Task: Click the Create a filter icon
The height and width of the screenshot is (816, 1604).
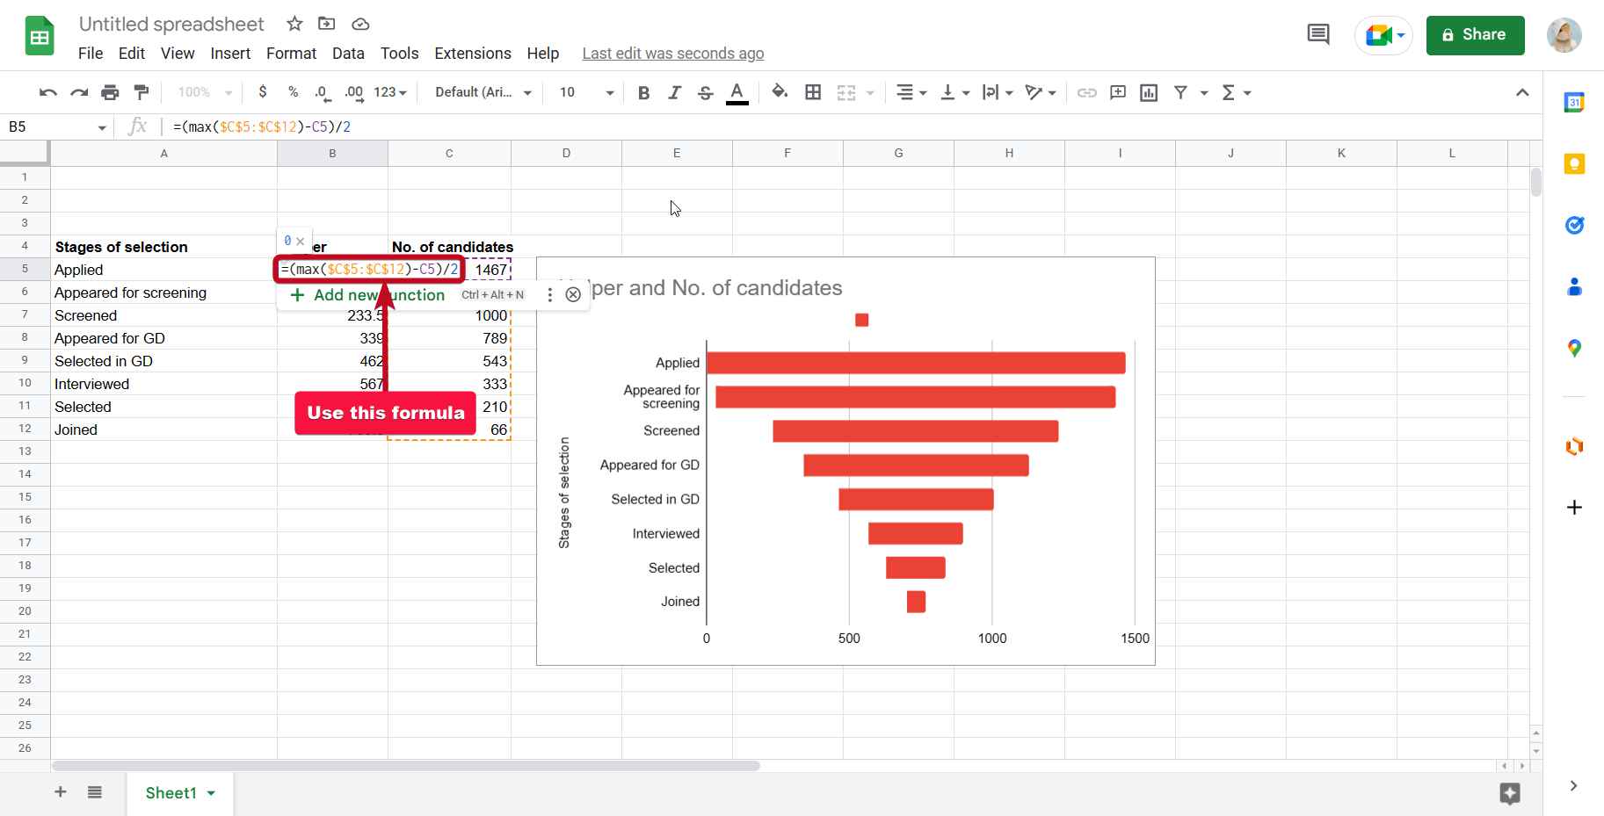Action: [1180, 92]
